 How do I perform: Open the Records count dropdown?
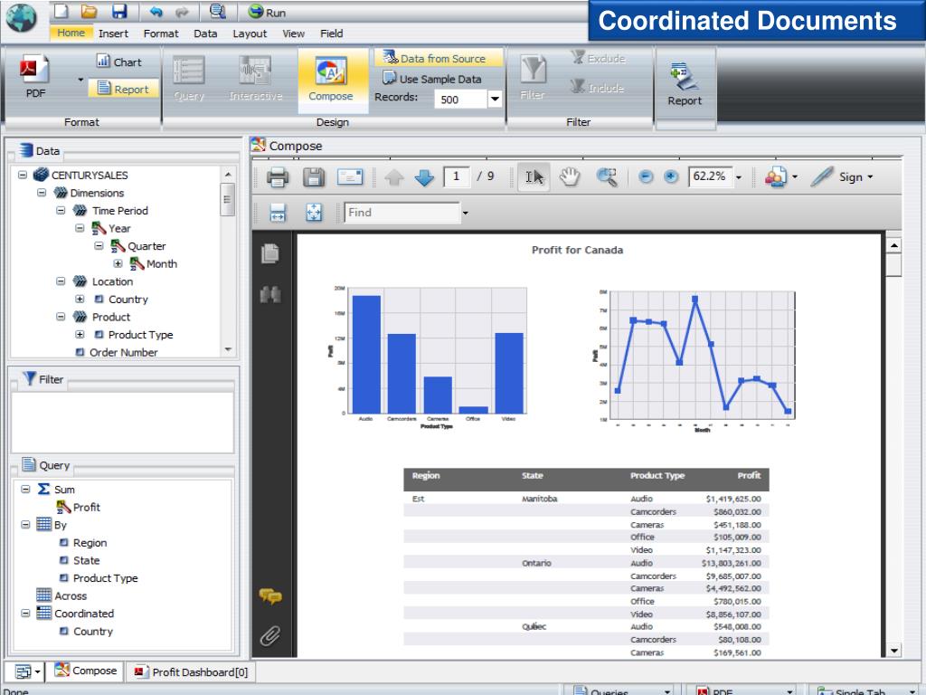click(495, 100)
